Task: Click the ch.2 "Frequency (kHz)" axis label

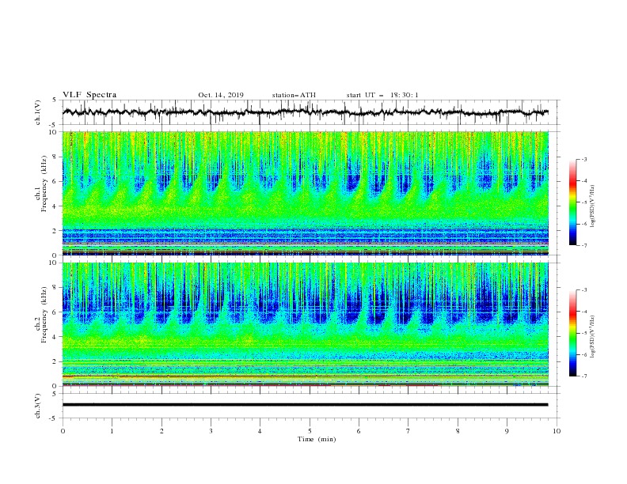Action: coord(44,315)
